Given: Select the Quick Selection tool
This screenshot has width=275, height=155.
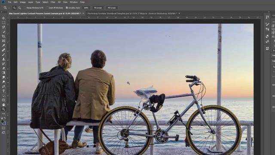Looking at the screenshot, I should (x=3, y=32).
